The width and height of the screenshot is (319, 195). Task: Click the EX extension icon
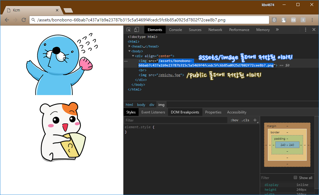[x=293, y=20]
